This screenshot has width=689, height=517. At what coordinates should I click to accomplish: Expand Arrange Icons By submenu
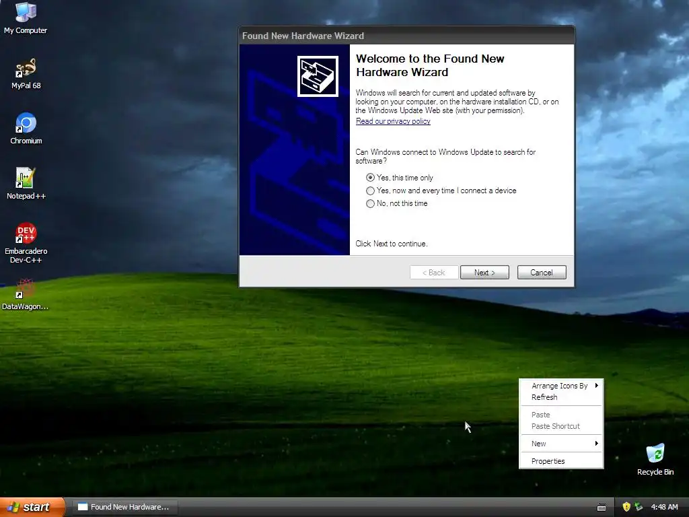click(x=561, y=386)
